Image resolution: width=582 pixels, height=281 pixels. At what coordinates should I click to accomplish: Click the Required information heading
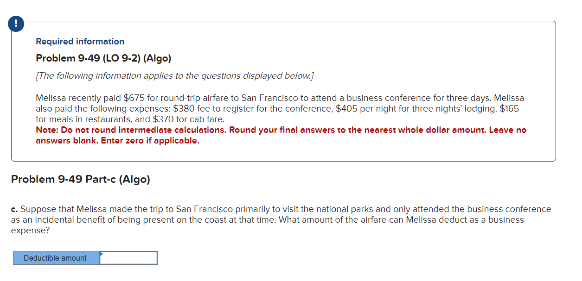click(x=80, y=41)
